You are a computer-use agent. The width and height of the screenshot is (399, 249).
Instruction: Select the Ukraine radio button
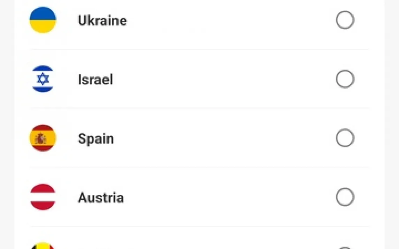tap(345, 20)
